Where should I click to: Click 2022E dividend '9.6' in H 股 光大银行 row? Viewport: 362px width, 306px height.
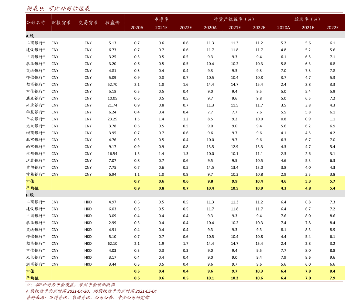coord(333,257)
